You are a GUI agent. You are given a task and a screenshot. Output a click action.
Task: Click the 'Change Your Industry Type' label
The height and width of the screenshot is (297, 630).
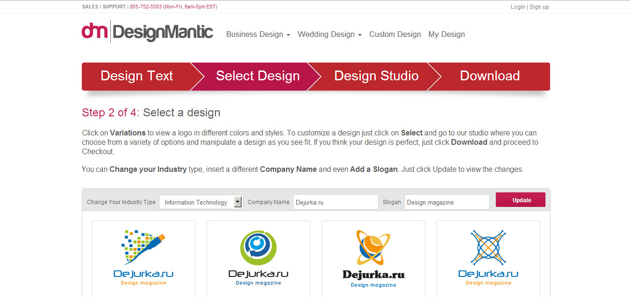pos(121,202)
